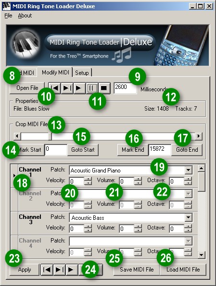Increase Channel 1 Volume with up spinner
Viewport: 216px width, 286px height.
(138, 179)
